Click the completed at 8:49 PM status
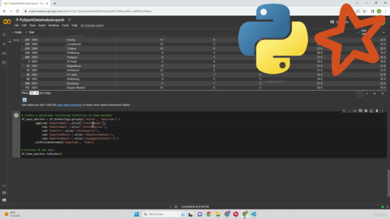The image size is (390, 219). (195, 207)
